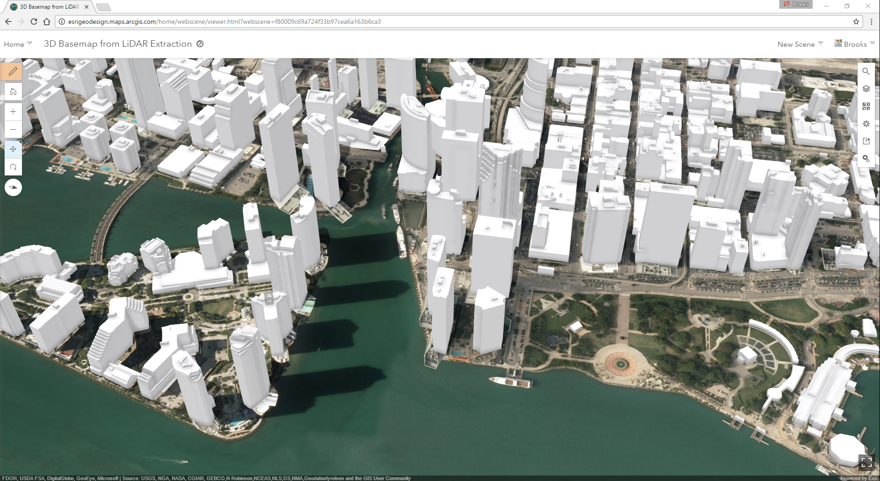Open the search magnifier tool
Screen dimensions: 880x481
[x=866, y=71]
